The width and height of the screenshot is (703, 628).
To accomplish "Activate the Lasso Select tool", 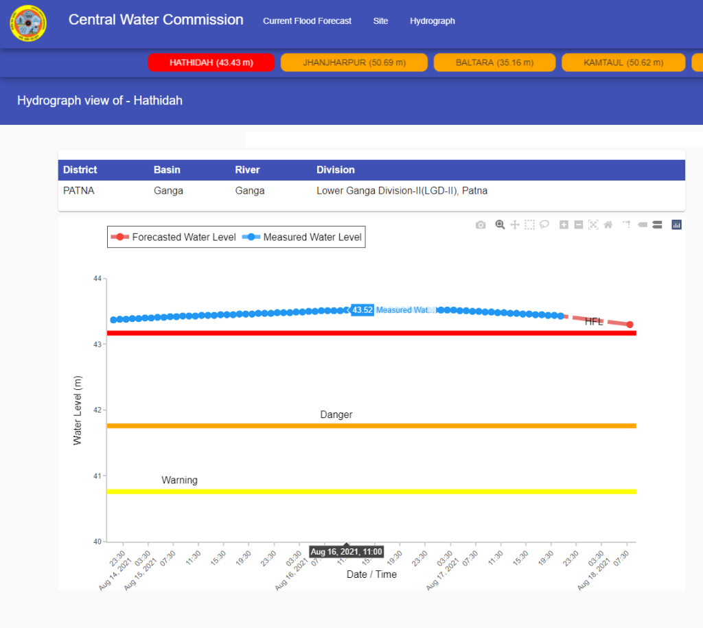I will point(544,224).
